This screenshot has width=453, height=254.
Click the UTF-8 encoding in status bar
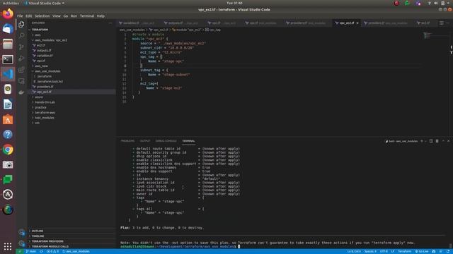[384, 251]
